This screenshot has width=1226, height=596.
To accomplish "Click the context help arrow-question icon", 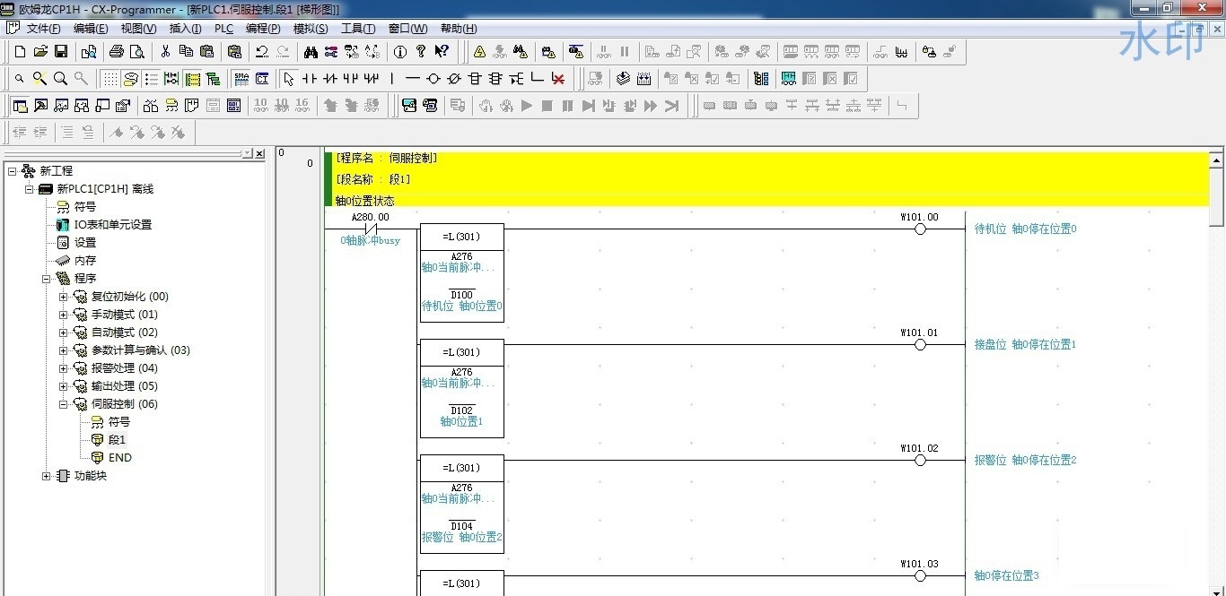I will [442, 52].
